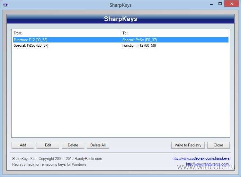This screenshot has width=241, height=177.
Task: Click the SharpKeys app icon in title bar
Action: coord(6,5)
